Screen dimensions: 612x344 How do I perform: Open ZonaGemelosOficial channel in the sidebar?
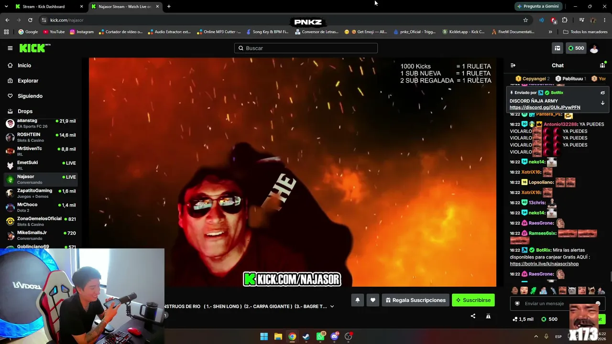41,221
